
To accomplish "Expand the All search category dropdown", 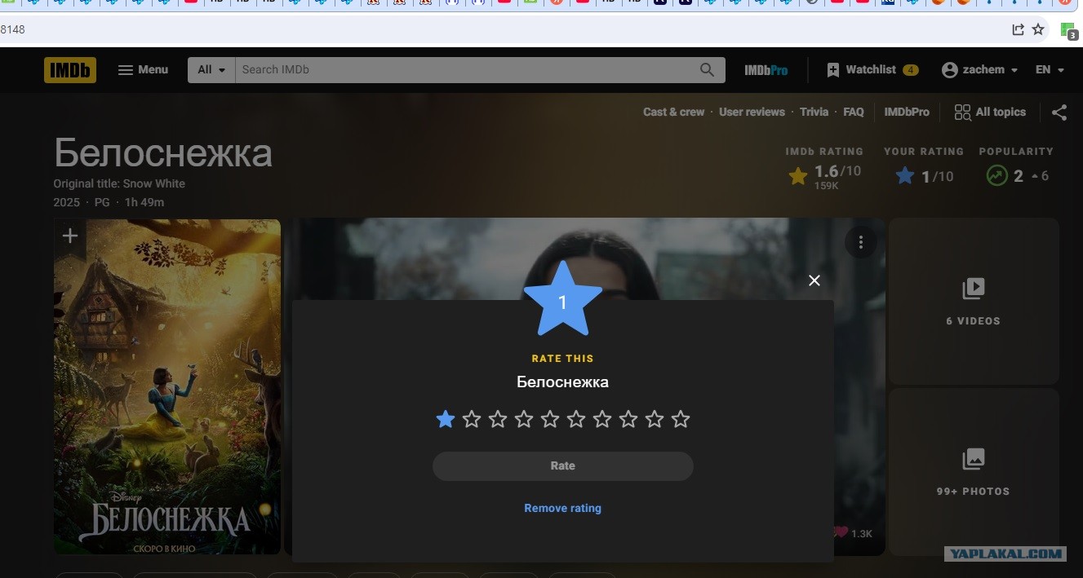I will 211,70.
